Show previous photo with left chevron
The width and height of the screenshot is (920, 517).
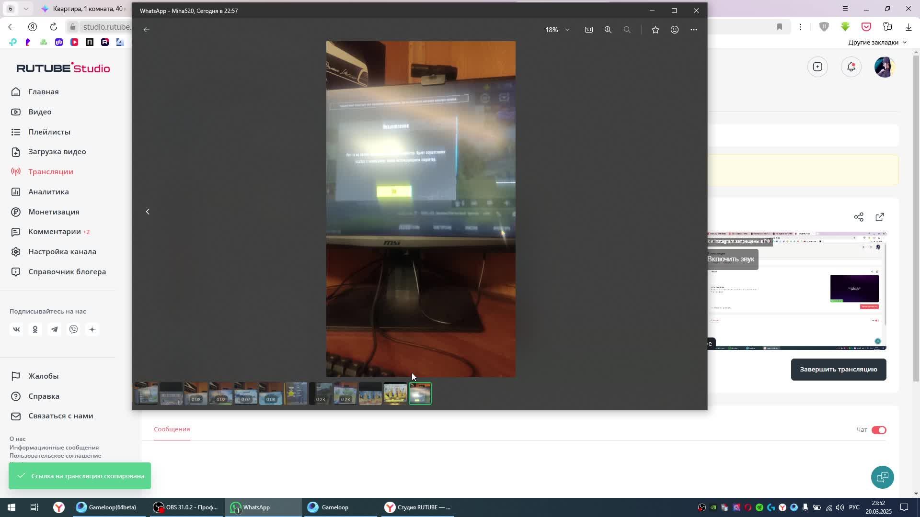[x=148, y=212]
